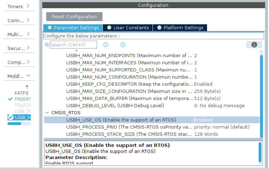Screen dimensions: 269x169
Task: Select USBH_MAX_NUM_INTERFACES parameter row
Action: [x=152, y=63]
